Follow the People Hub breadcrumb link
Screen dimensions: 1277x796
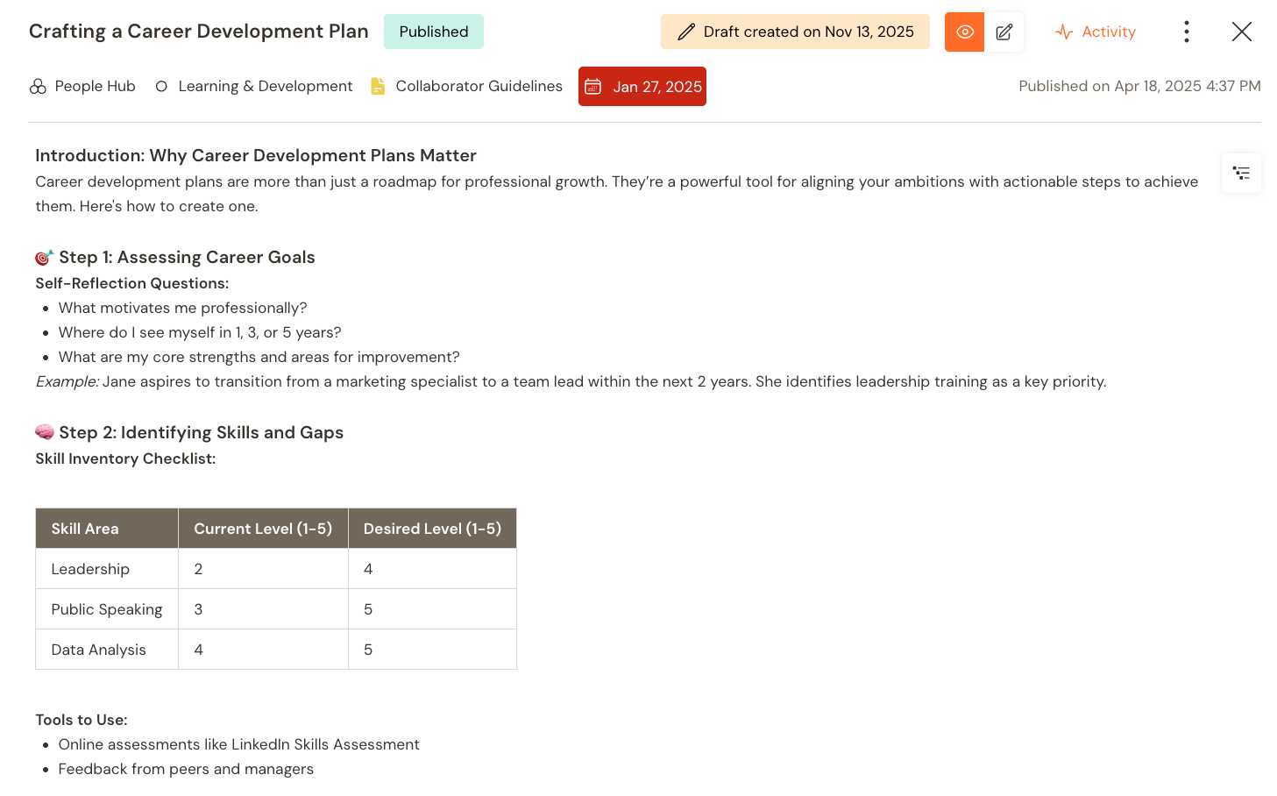click(x=94, y=86)
